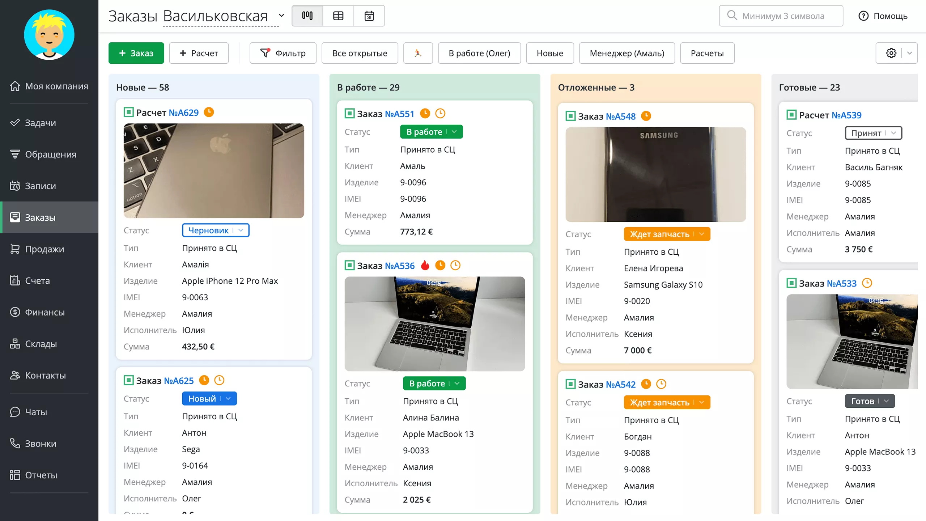Click fire icon on order A536
Viewport: 926px width, 521px height.
point(425,266)
